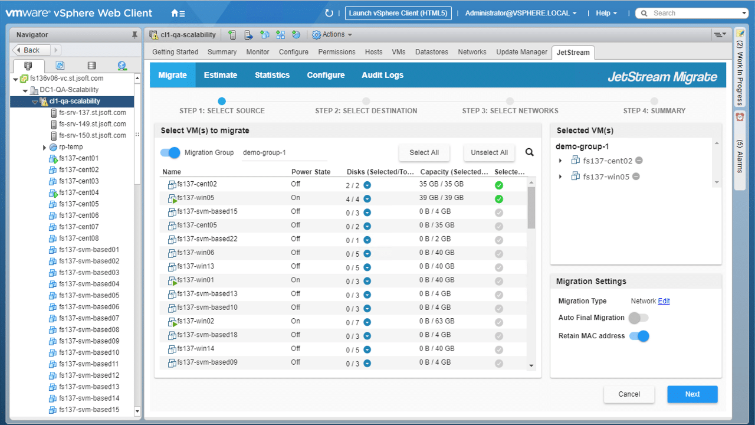Click the migration group name field
The height and width of the screenshot is (425, 755).
coord(284,153)
